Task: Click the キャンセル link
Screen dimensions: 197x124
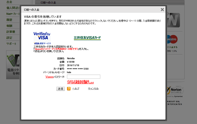Action: tap(93, 89)
